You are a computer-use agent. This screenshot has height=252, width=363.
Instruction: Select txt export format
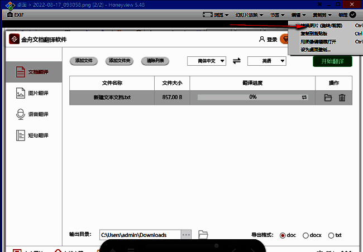[331, 235]
